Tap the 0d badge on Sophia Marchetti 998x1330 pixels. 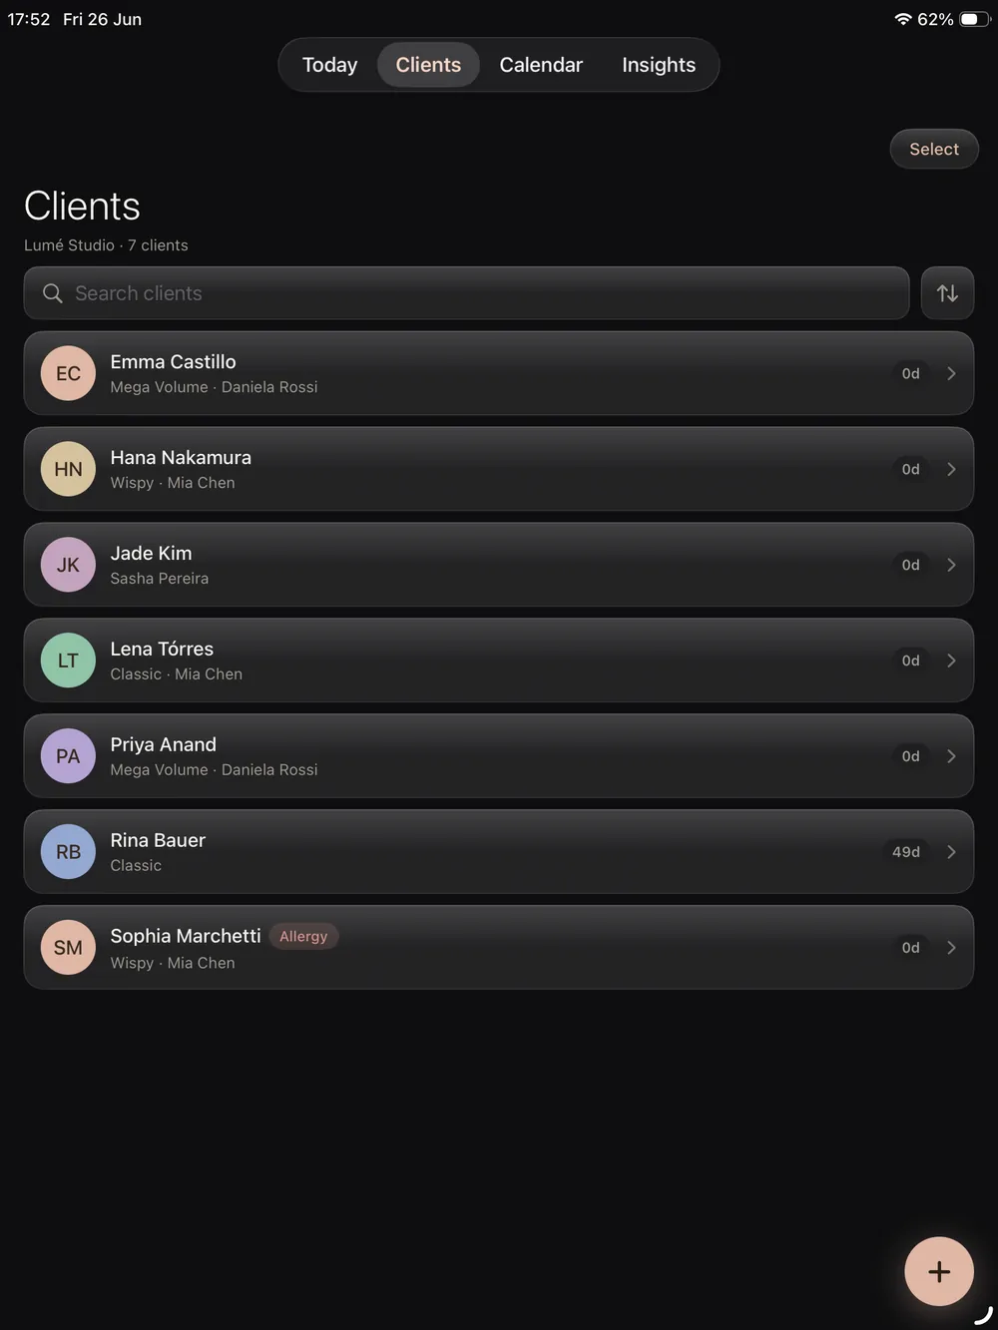(x=910, y=948)
